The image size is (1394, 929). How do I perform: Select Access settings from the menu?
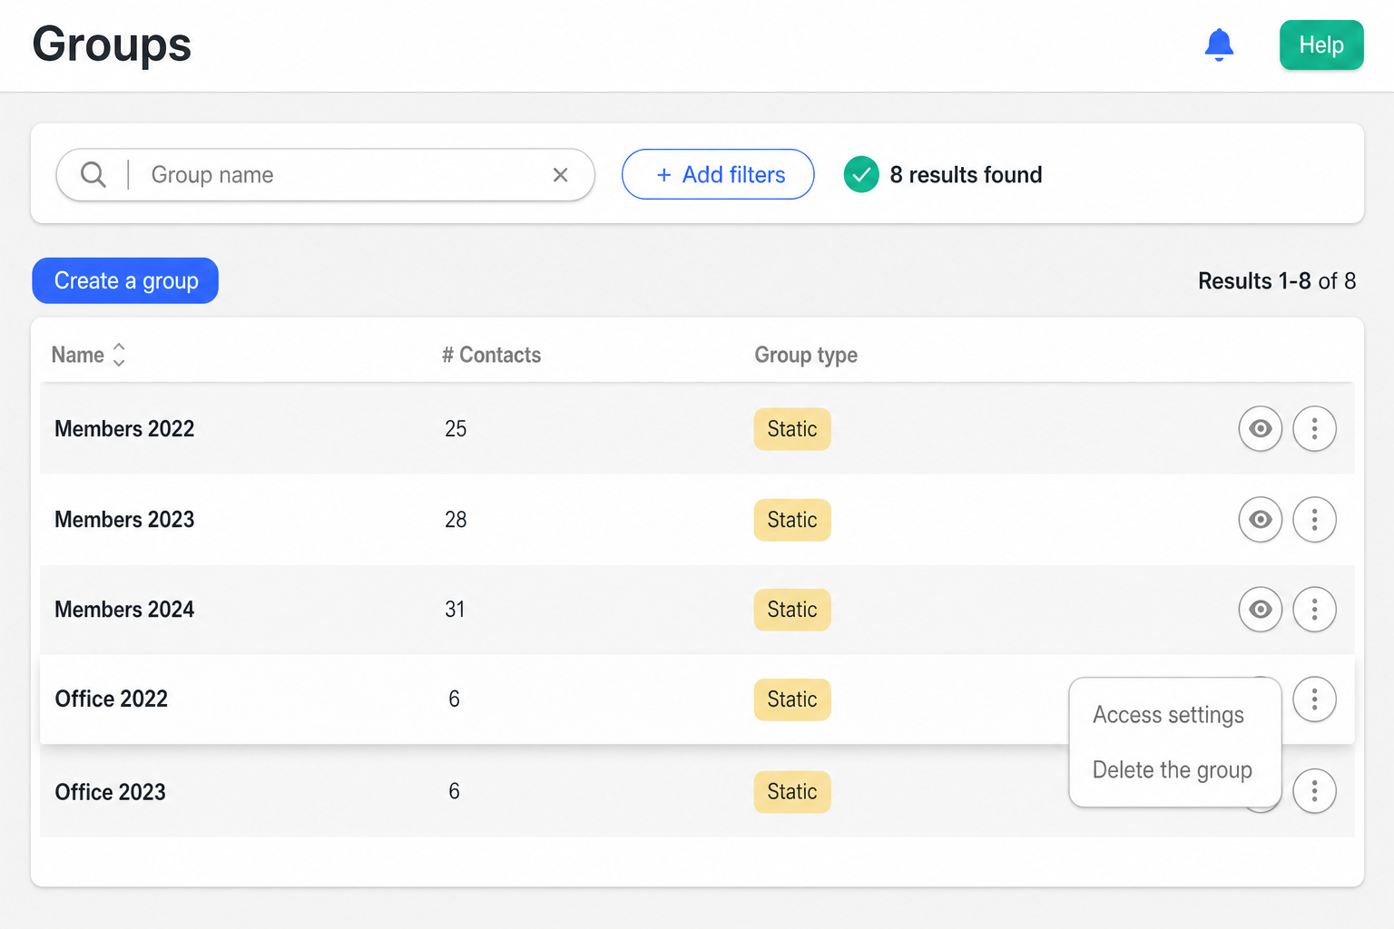click(x=1168, y=715)
